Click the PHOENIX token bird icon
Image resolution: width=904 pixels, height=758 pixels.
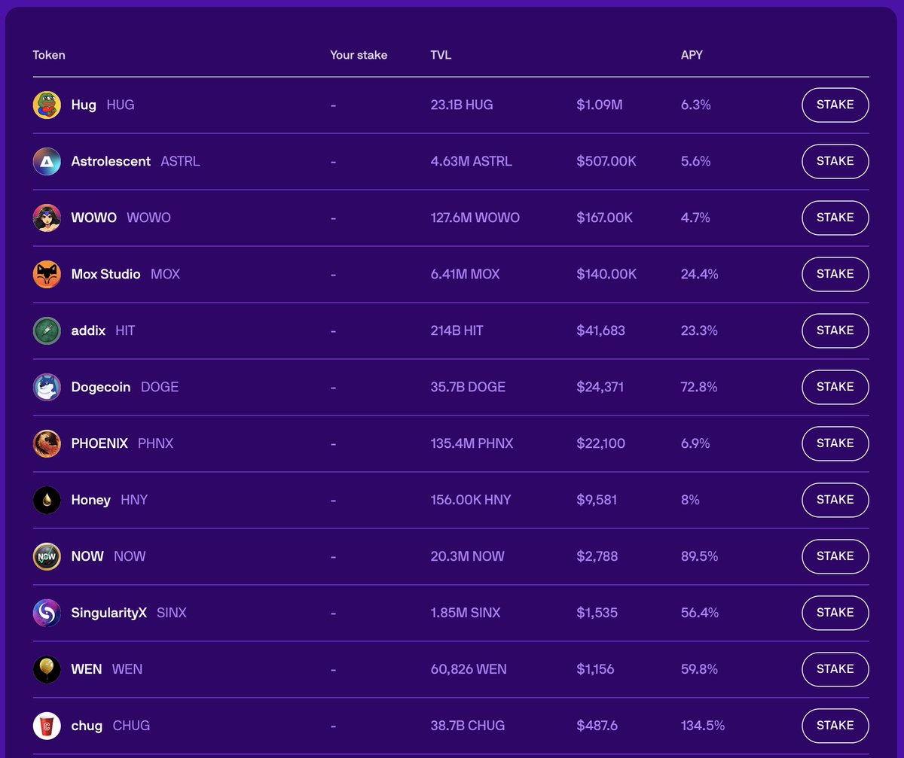tap(47, 443)
